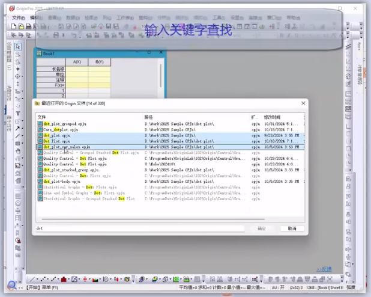Image resolution: width=371 pixels, height=297 pixels.
Task: Select column B(Y) header in Book1
Action: coord(100,62)
